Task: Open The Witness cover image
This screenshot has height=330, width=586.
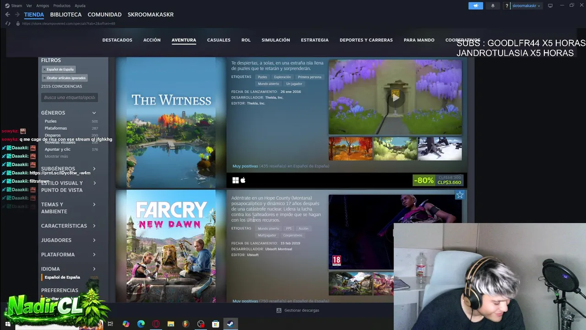Action: 171,122
